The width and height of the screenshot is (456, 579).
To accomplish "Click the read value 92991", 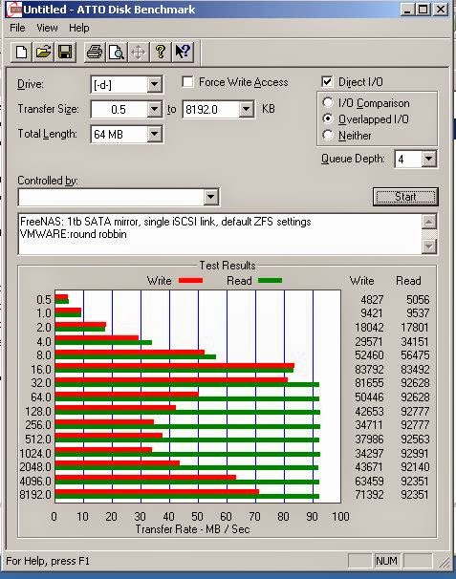I will point(415,453).
